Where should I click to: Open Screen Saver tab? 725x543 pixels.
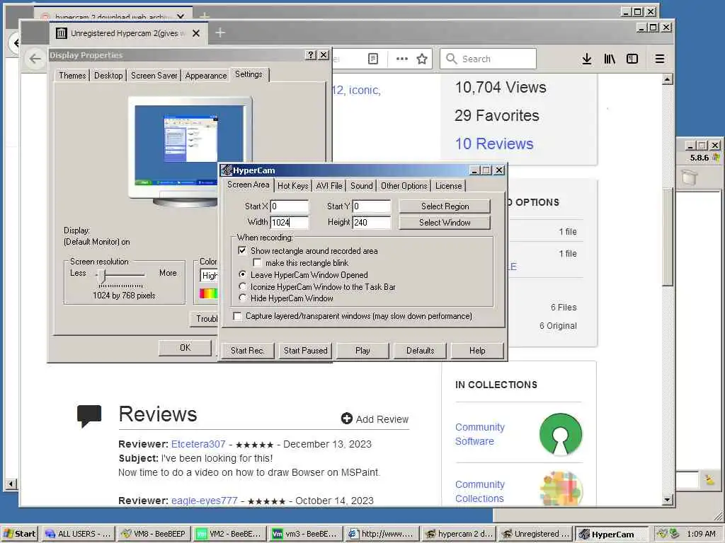tap(154, 75)
